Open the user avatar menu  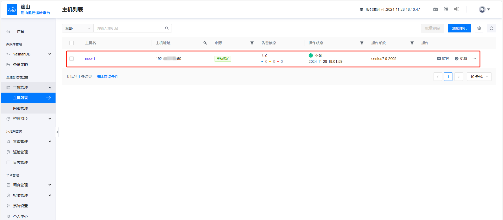click(484, 9)
